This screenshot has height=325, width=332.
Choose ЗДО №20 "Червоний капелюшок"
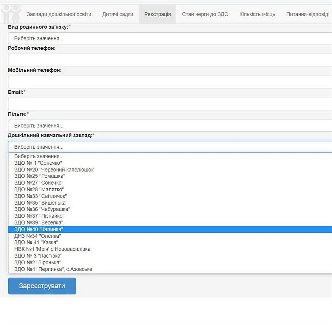pos(170,170)
